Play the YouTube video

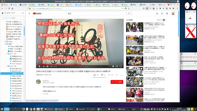tap(40, 66)
